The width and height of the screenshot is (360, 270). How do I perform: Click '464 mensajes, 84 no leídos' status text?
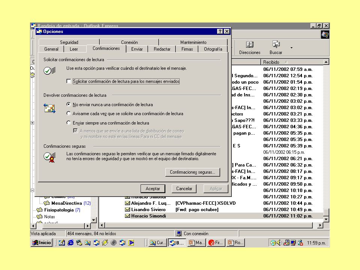pyautogui.click(x=91, y=234)
